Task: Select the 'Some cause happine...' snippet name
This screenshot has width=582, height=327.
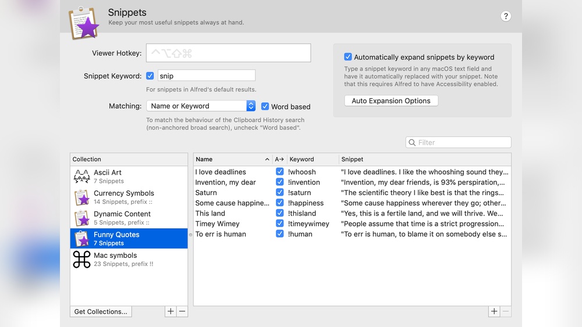Action: 232,203
